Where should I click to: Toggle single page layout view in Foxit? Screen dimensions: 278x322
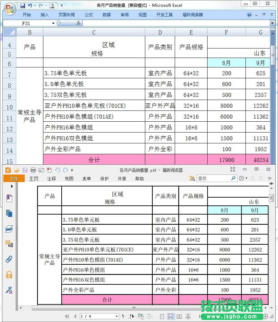162,316
